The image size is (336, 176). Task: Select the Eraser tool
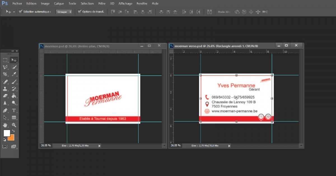[x=5, y=96]
